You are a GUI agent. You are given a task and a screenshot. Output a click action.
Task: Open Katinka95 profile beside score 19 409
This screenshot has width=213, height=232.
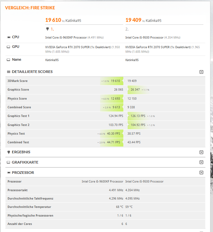click(x=153, y=21)
